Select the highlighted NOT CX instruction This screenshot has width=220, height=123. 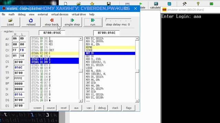pyautogui.click(x=110, y=53)
